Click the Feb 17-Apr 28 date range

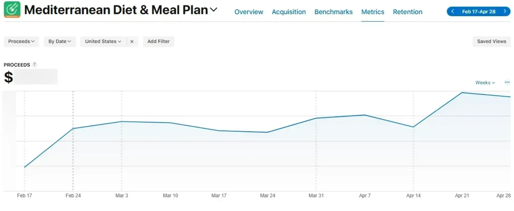pos(479,12)
